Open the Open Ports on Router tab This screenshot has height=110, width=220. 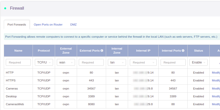pyautogui.click(x=48, y=25)
